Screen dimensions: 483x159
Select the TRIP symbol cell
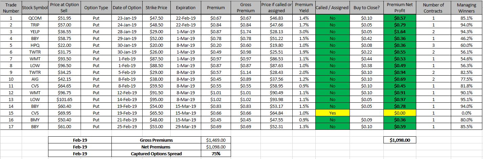[x=35, y=25]
